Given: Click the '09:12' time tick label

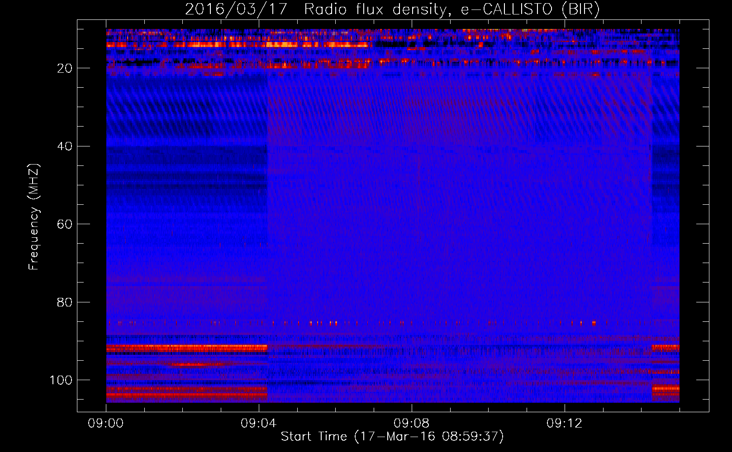Looking at the screenshot, I should click(565, 424).
